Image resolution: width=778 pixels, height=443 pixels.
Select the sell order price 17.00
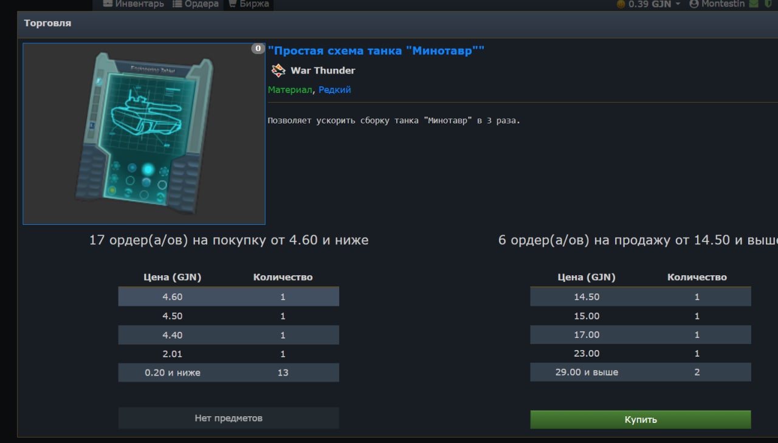pos(587,335)
